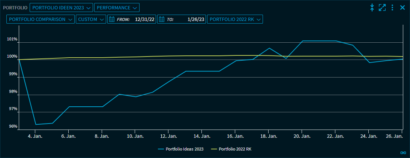Click the blue line swatch in legend
410x158 pixels.
point(162,149)
